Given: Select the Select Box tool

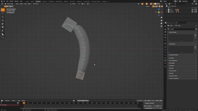Looking at the screenshot, I should (x=3, y=10).
